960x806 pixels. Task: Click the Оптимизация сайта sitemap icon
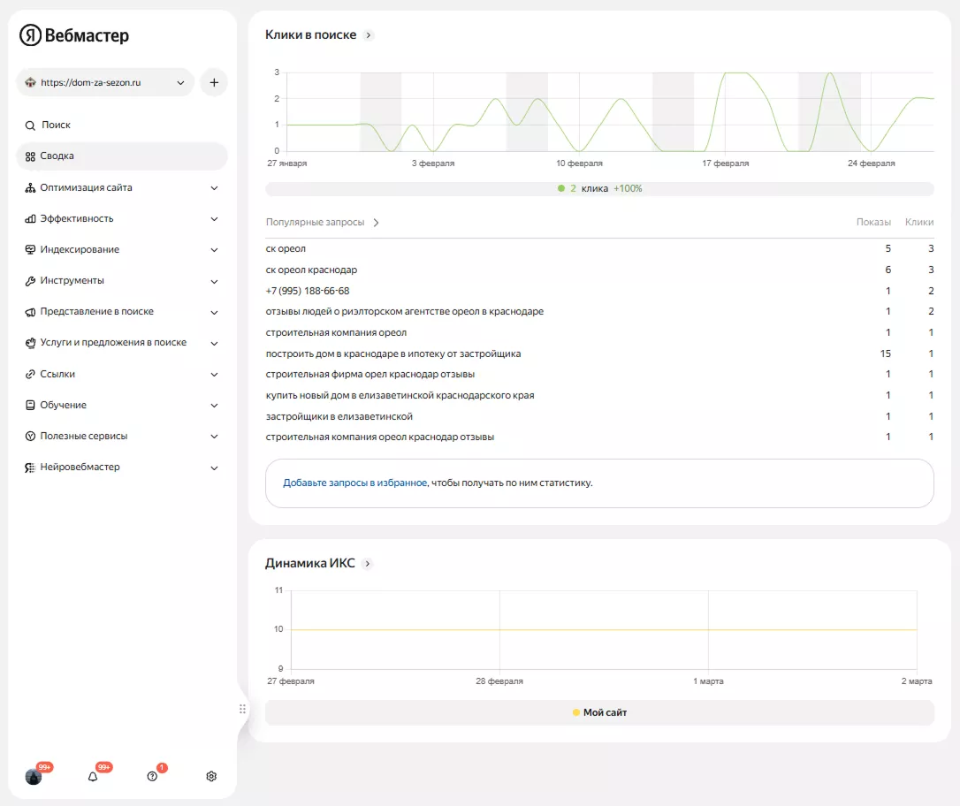pyautogui.click(x=30, y=188)
